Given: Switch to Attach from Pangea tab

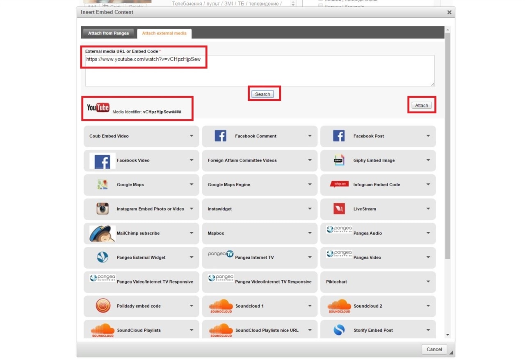Looking at the screenshot, I should tap(108, 33).
